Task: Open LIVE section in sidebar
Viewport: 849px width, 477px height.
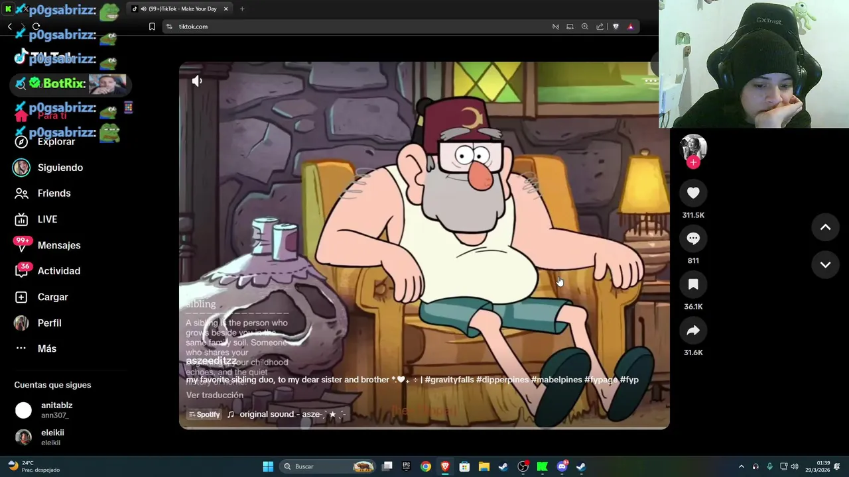Action: point(48,219)
